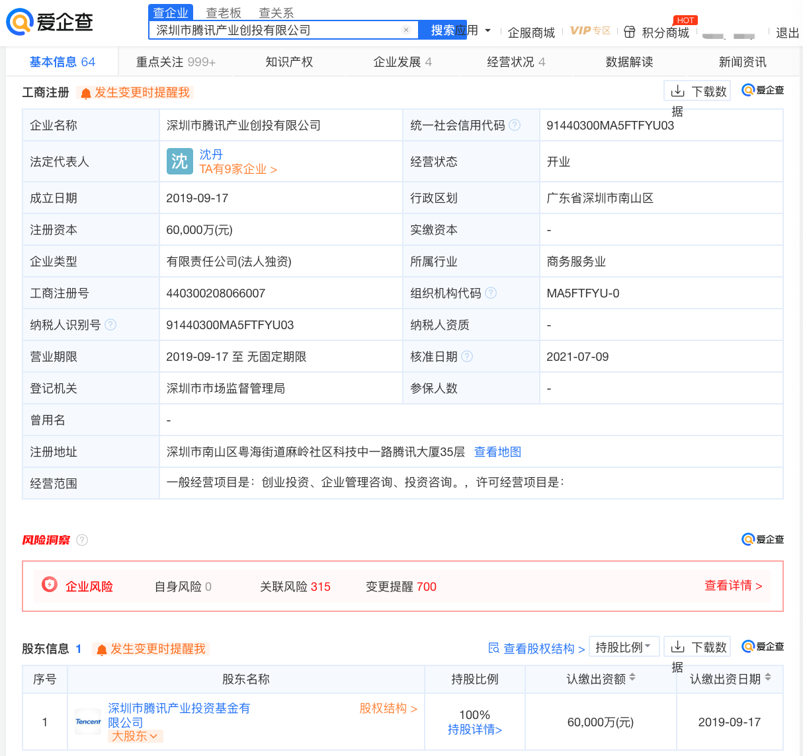Viewport: 803px width, 756px height.
Task: Open the 查看地图 link
Action: [497, 452]
